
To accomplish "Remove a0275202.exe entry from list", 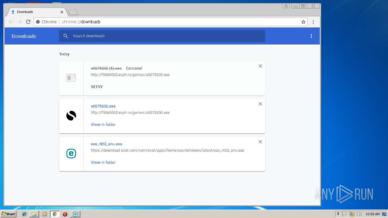I will 260,104.
